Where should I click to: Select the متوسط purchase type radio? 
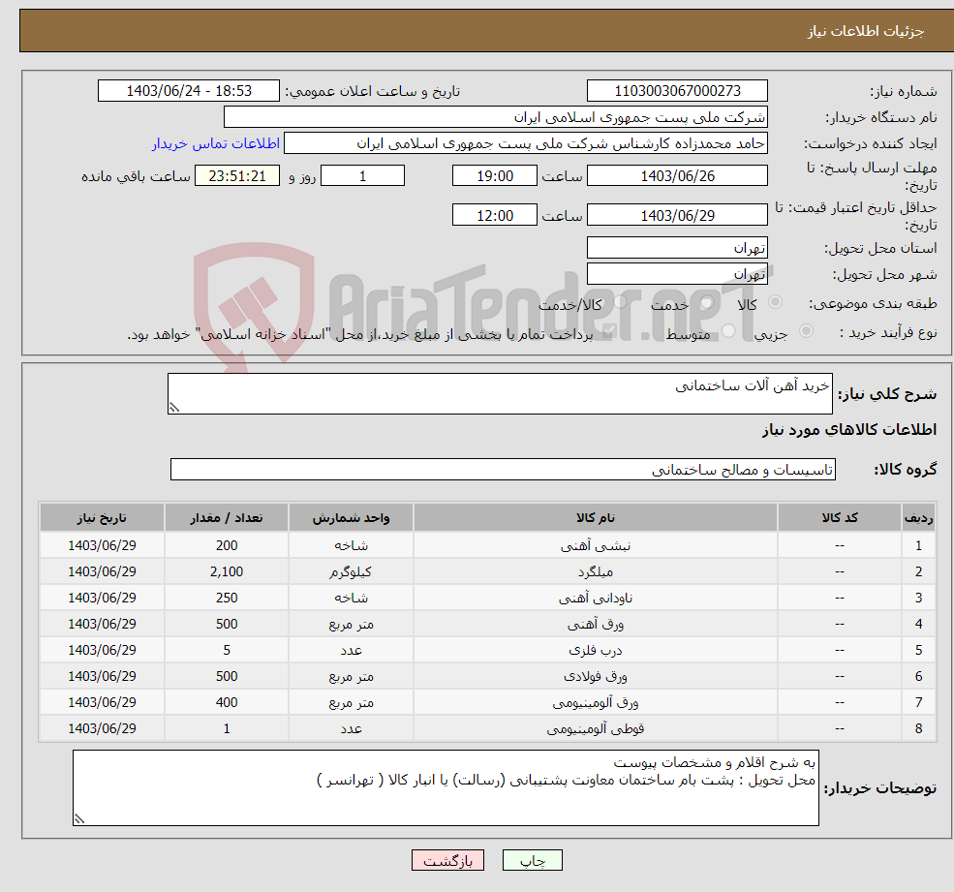click(x=727, y=331)
